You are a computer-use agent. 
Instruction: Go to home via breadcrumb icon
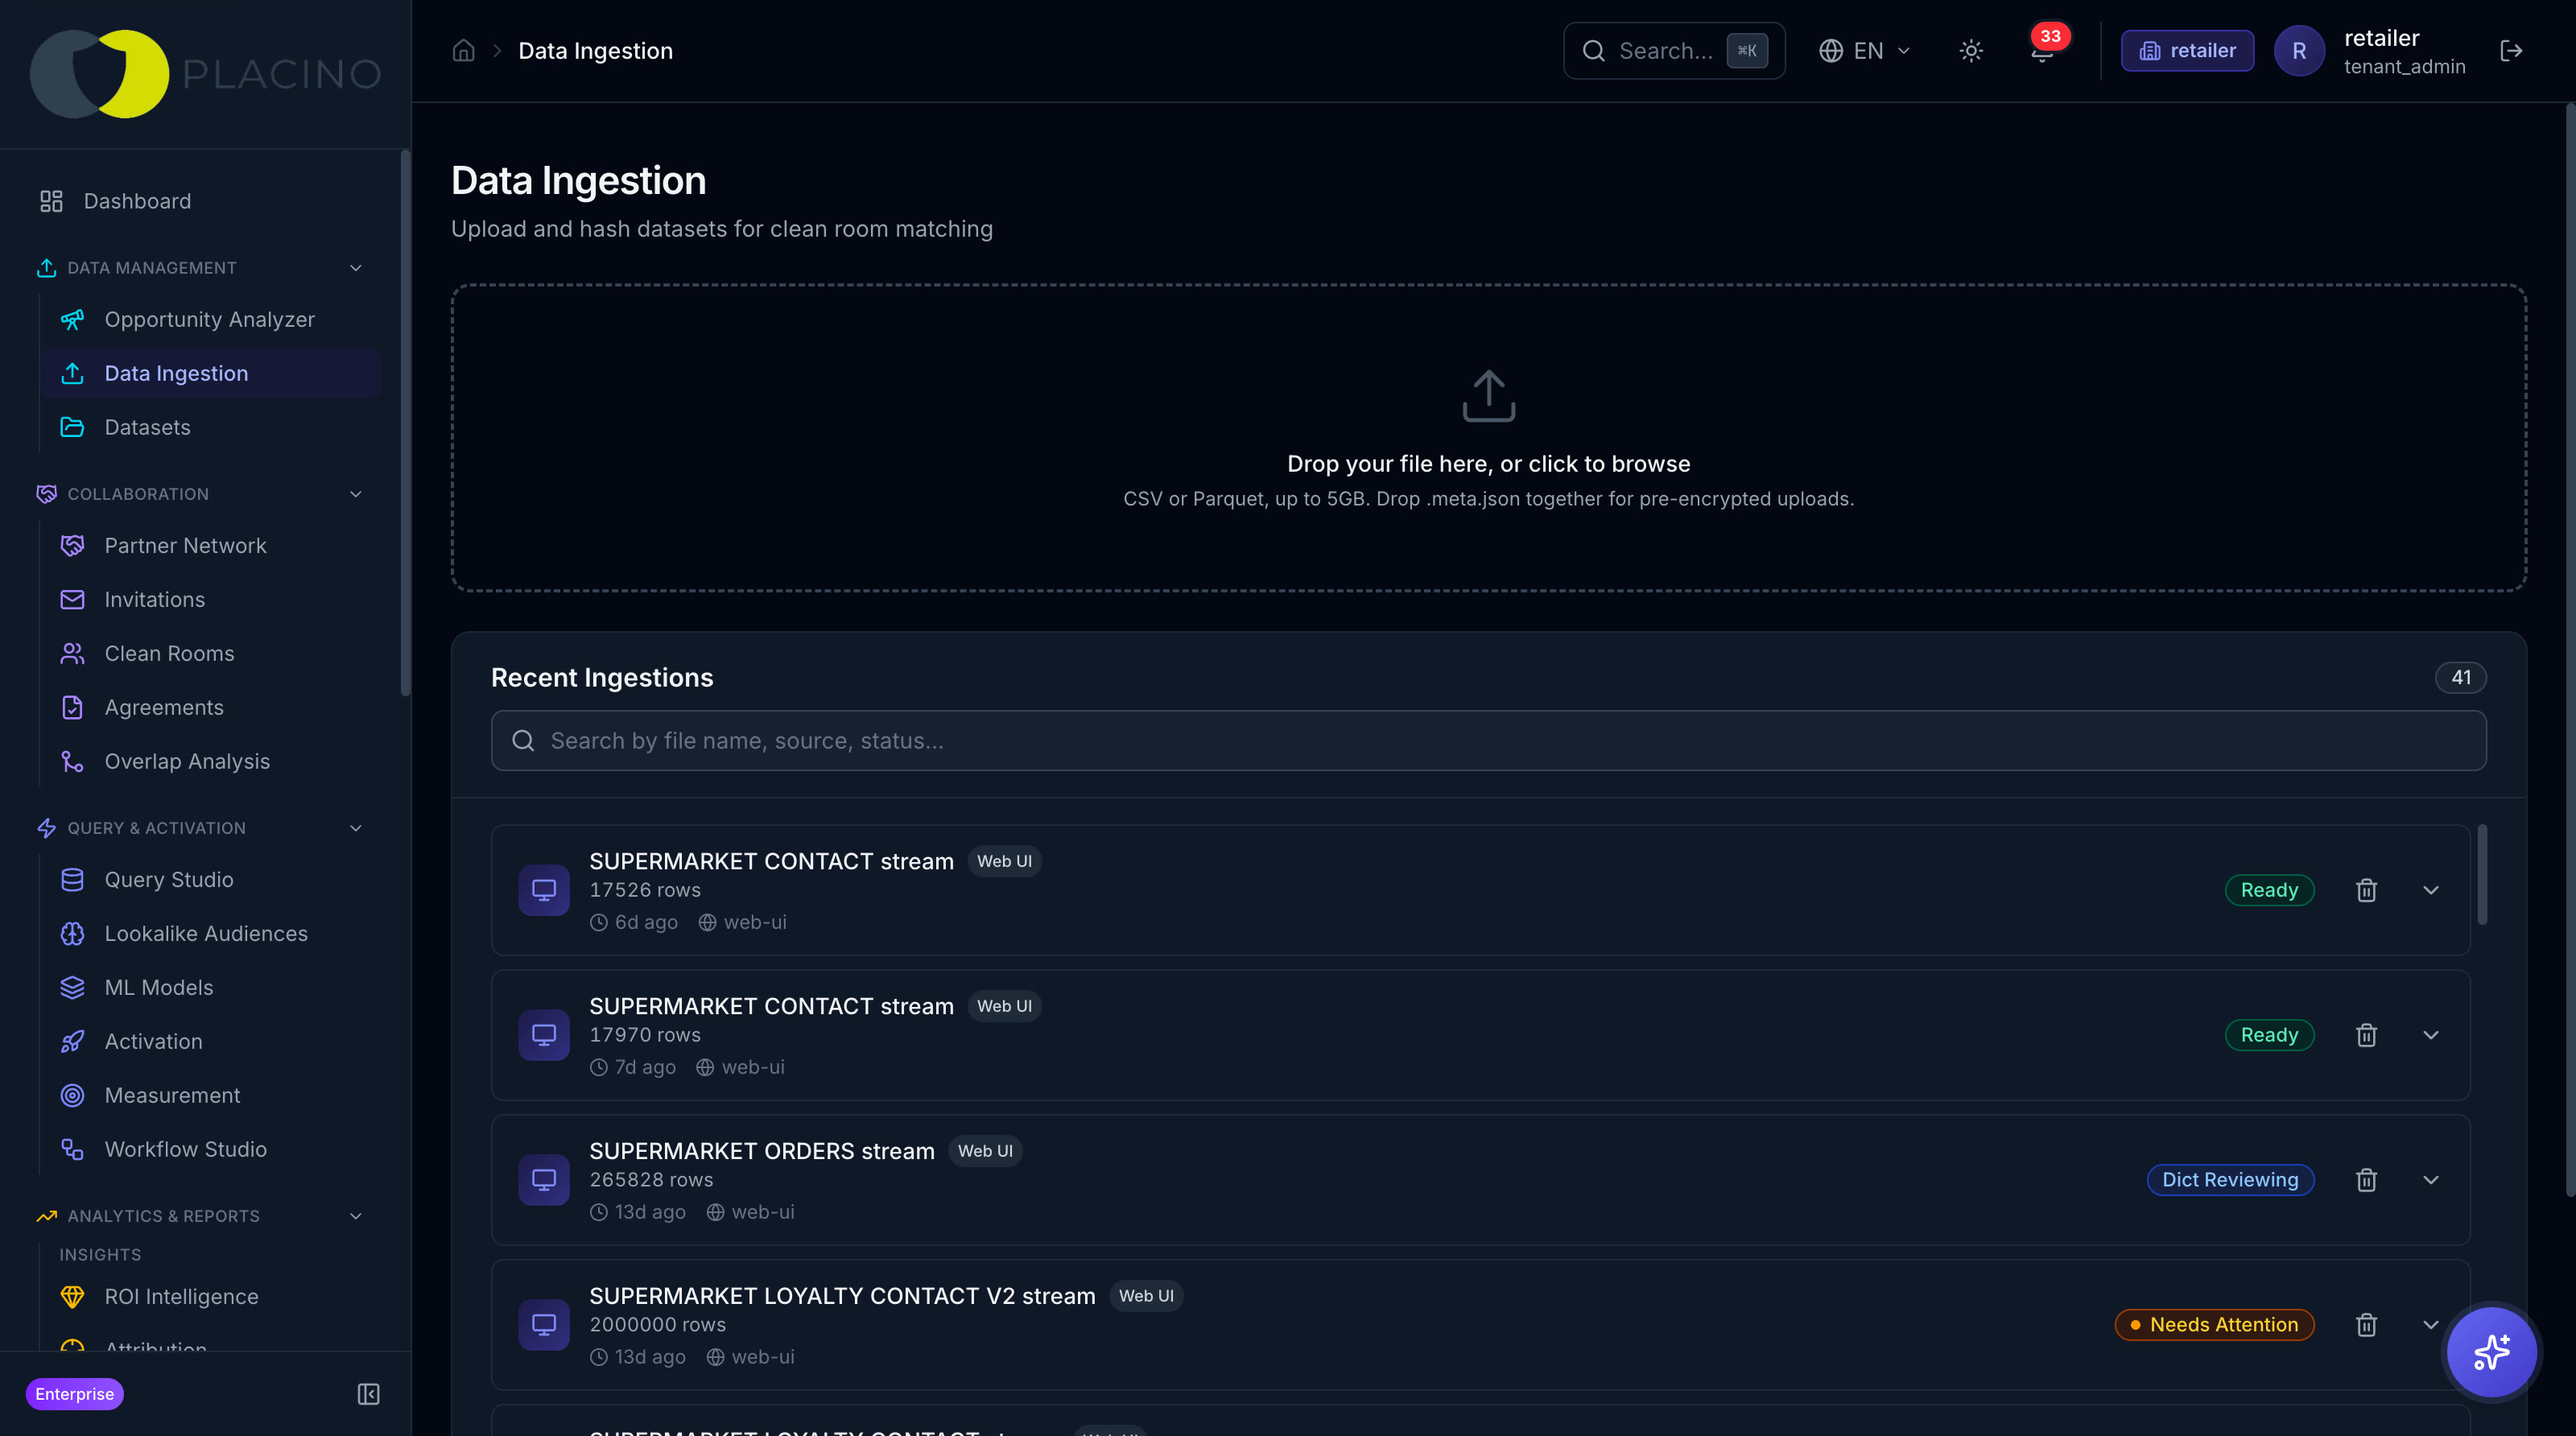click(463, 50)
